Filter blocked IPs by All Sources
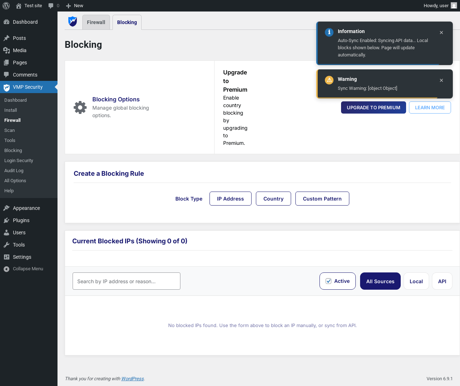Viewport: 460px width, 386px height. [x=380, y=281]
